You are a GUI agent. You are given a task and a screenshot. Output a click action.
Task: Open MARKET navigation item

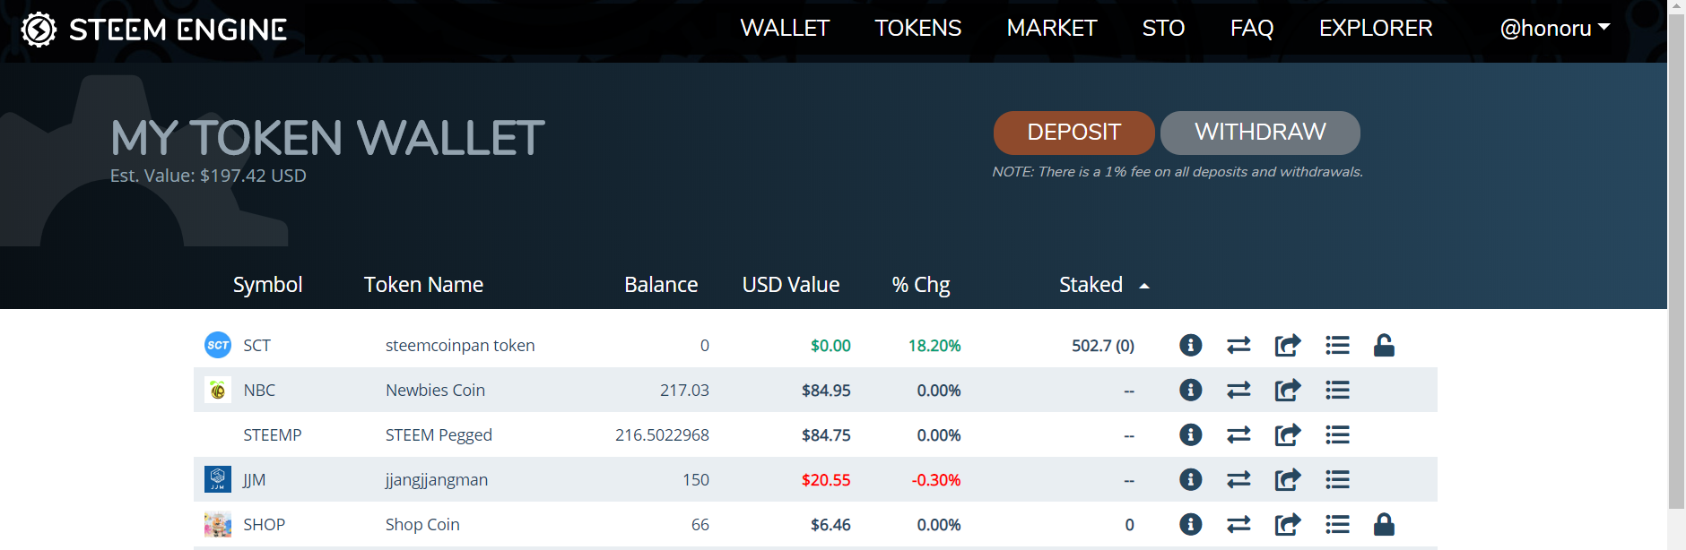1052,29
